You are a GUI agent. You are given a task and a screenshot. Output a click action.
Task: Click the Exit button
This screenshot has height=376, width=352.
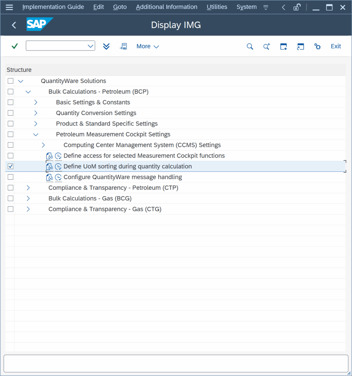[336, 46]
